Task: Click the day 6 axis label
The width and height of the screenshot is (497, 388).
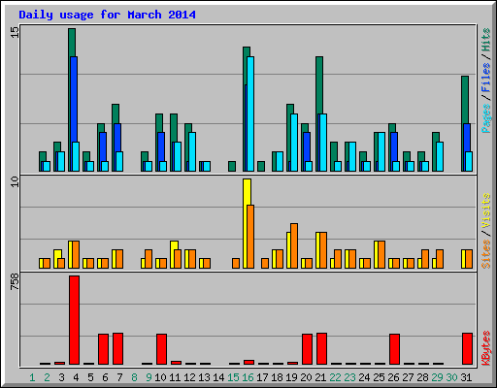Action: pos(105,377)
